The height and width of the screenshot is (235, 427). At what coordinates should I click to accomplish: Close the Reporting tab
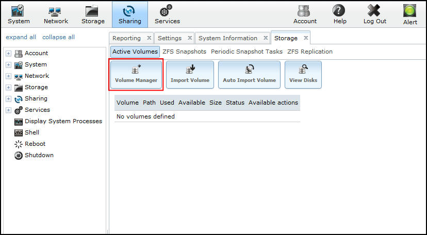pyautogui.click(x=149, y=38)
